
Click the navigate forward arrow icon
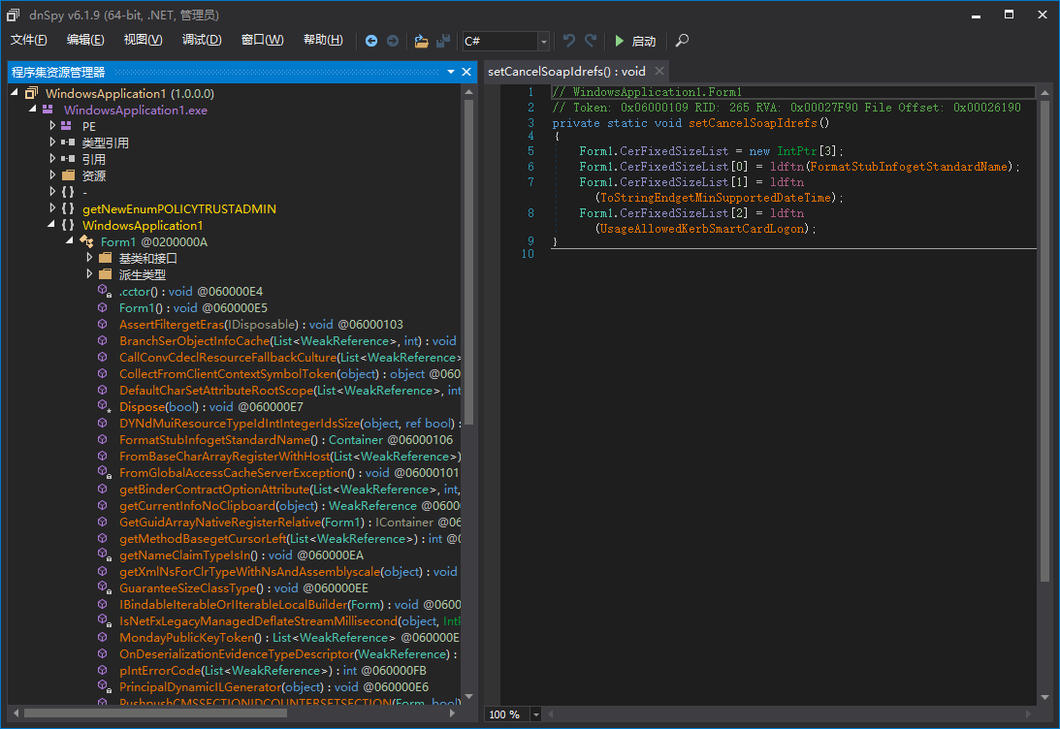tap(393, 41)
